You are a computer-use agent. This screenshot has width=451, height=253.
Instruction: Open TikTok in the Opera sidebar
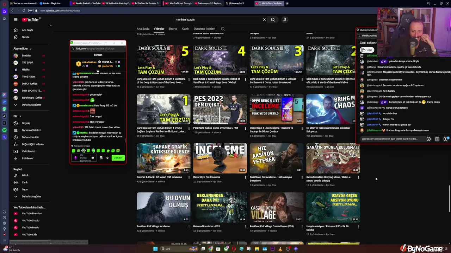click(4, 116)
